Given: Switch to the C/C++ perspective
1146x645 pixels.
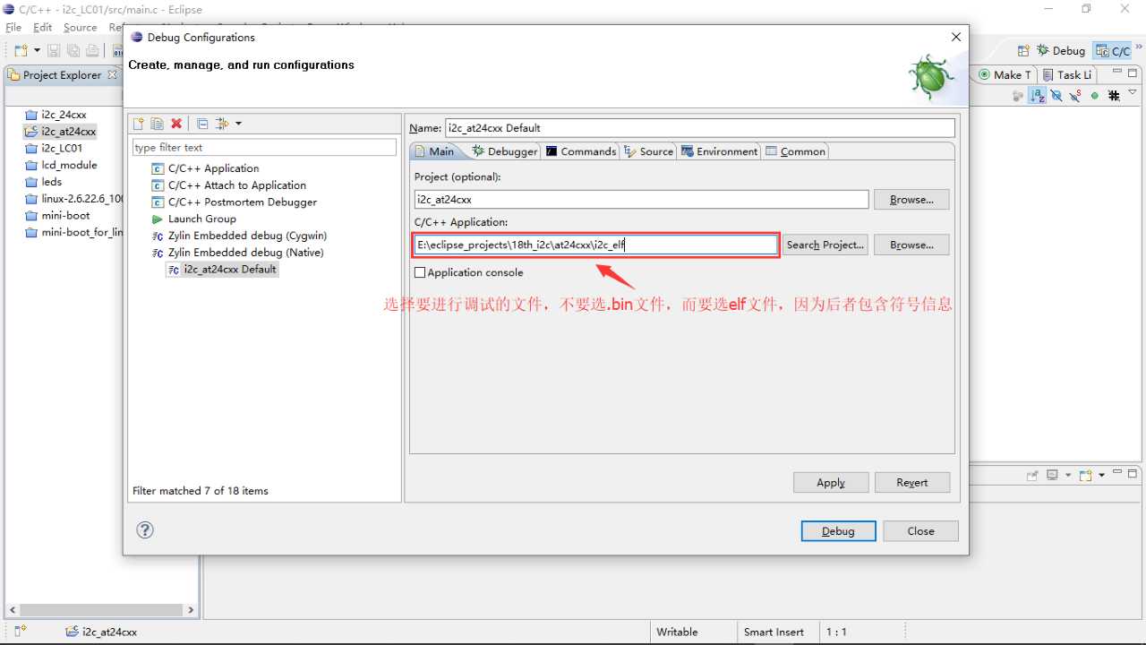Looking at the screenshot, I should click(1113, 51).
